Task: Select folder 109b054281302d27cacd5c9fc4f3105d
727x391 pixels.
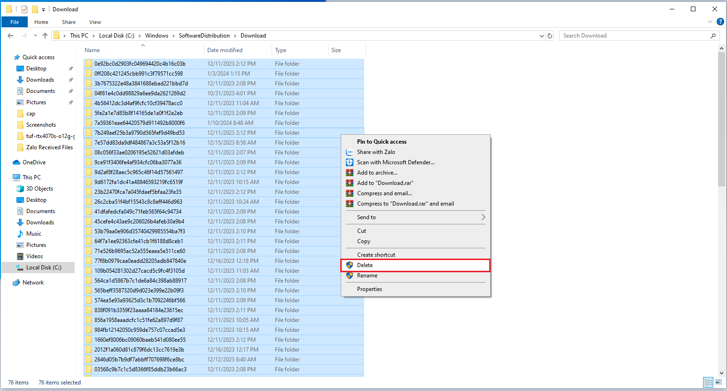Action: click(224, 271)
